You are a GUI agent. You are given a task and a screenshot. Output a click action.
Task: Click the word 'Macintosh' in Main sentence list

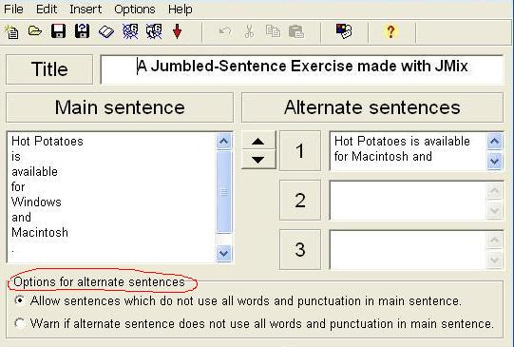40,232
